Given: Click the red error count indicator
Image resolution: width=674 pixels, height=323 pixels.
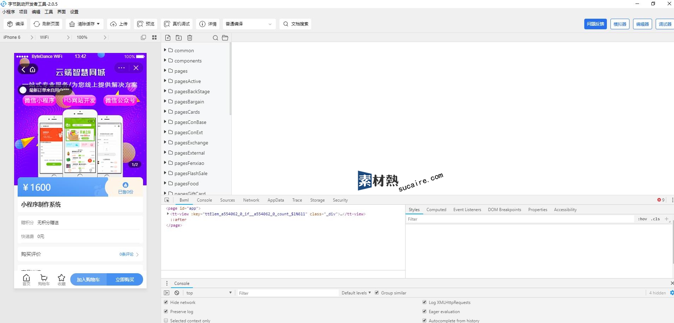Looking at the screenshot, I should tap(661, 200).
